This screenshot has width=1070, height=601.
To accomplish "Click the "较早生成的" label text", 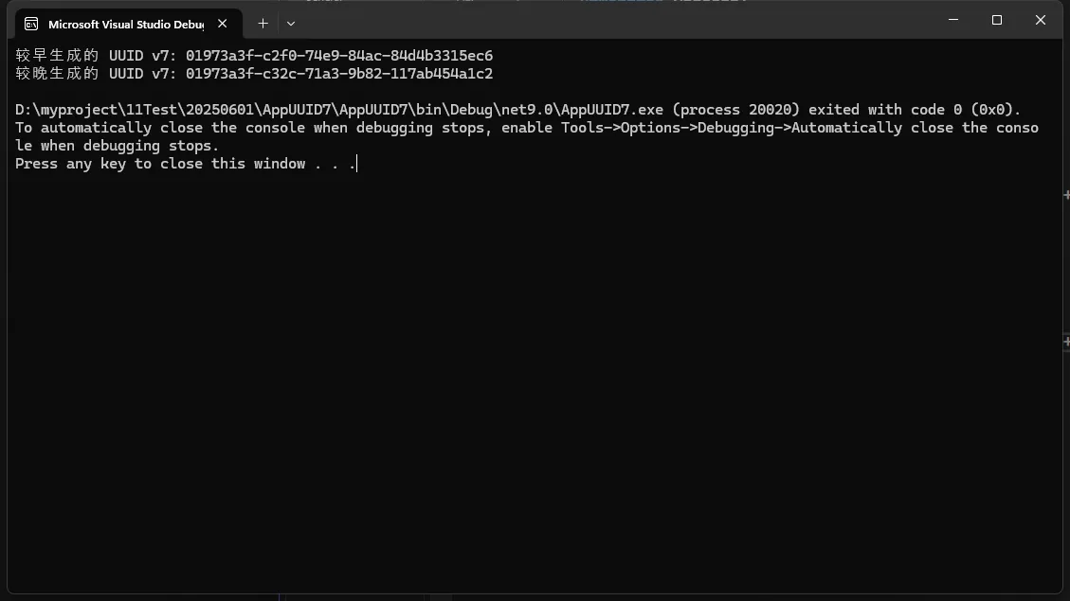I will point(57,56).
